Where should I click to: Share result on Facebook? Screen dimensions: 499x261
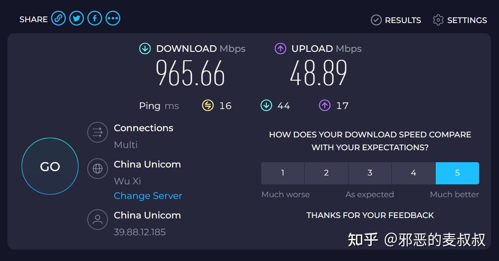point(94,18)
